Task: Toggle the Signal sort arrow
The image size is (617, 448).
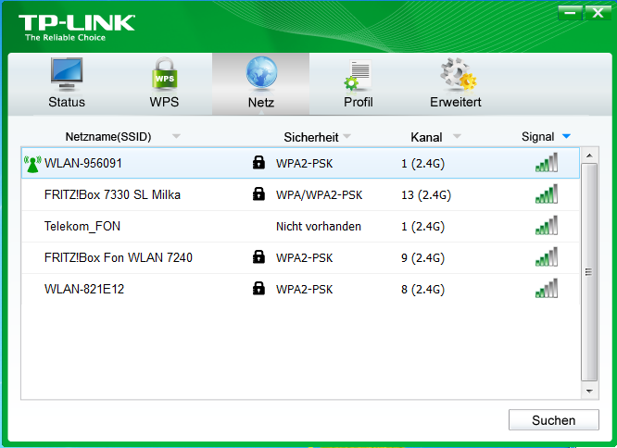Action: (x=566, y=136)
